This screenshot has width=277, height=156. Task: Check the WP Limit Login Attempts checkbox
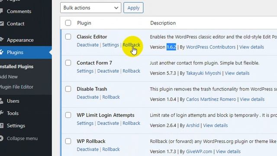[68, 115]
